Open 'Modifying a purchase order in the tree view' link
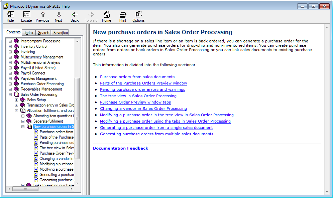 pos(167,115)
